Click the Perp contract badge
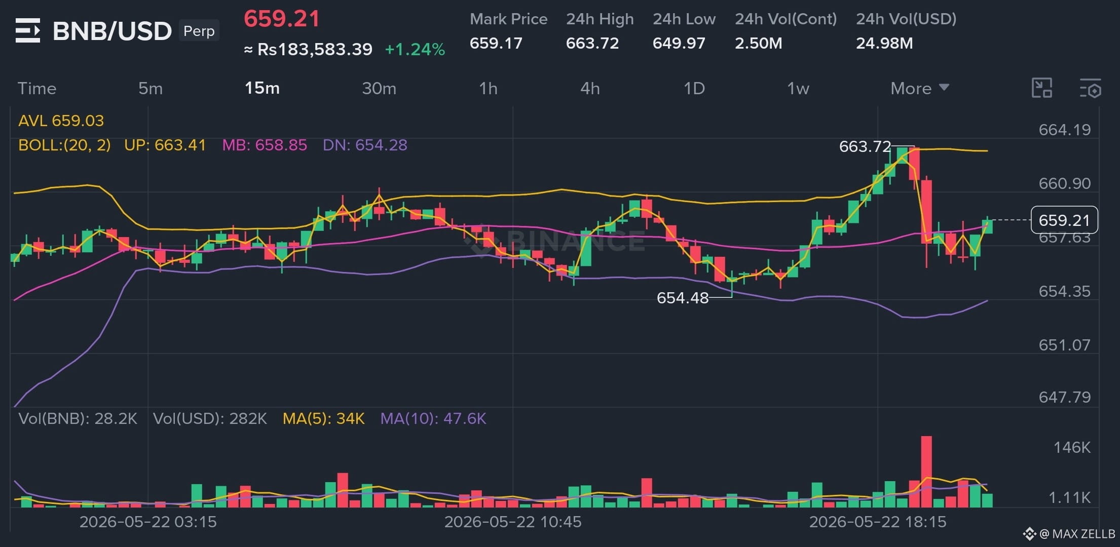This screenshot has width=1120, height=547. 199,31
